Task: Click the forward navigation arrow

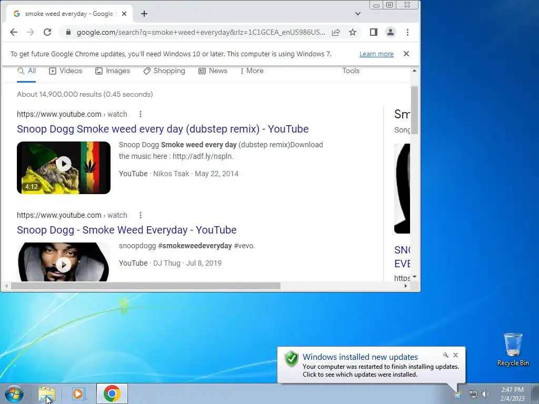Action: tap(30, 32)
